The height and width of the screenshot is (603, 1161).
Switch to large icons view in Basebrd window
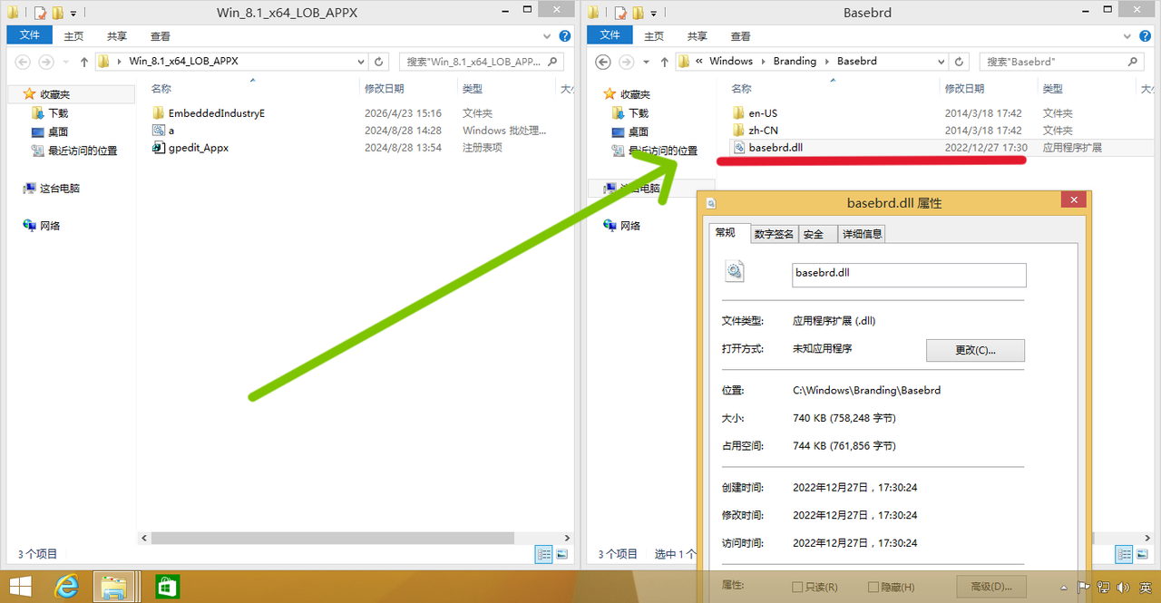pyautogui.click(x=1142, y=554)
